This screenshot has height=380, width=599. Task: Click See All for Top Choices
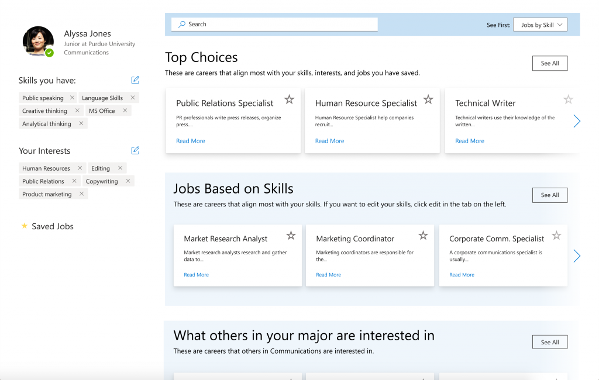click(549, 63)
